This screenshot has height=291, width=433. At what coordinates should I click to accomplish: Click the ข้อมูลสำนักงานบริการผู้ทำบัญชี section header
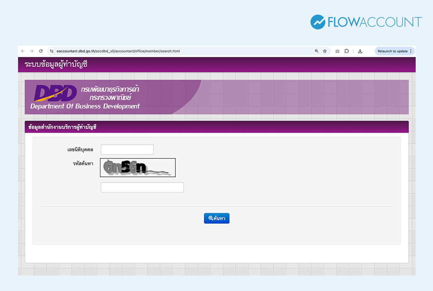(x=62, y=127)
